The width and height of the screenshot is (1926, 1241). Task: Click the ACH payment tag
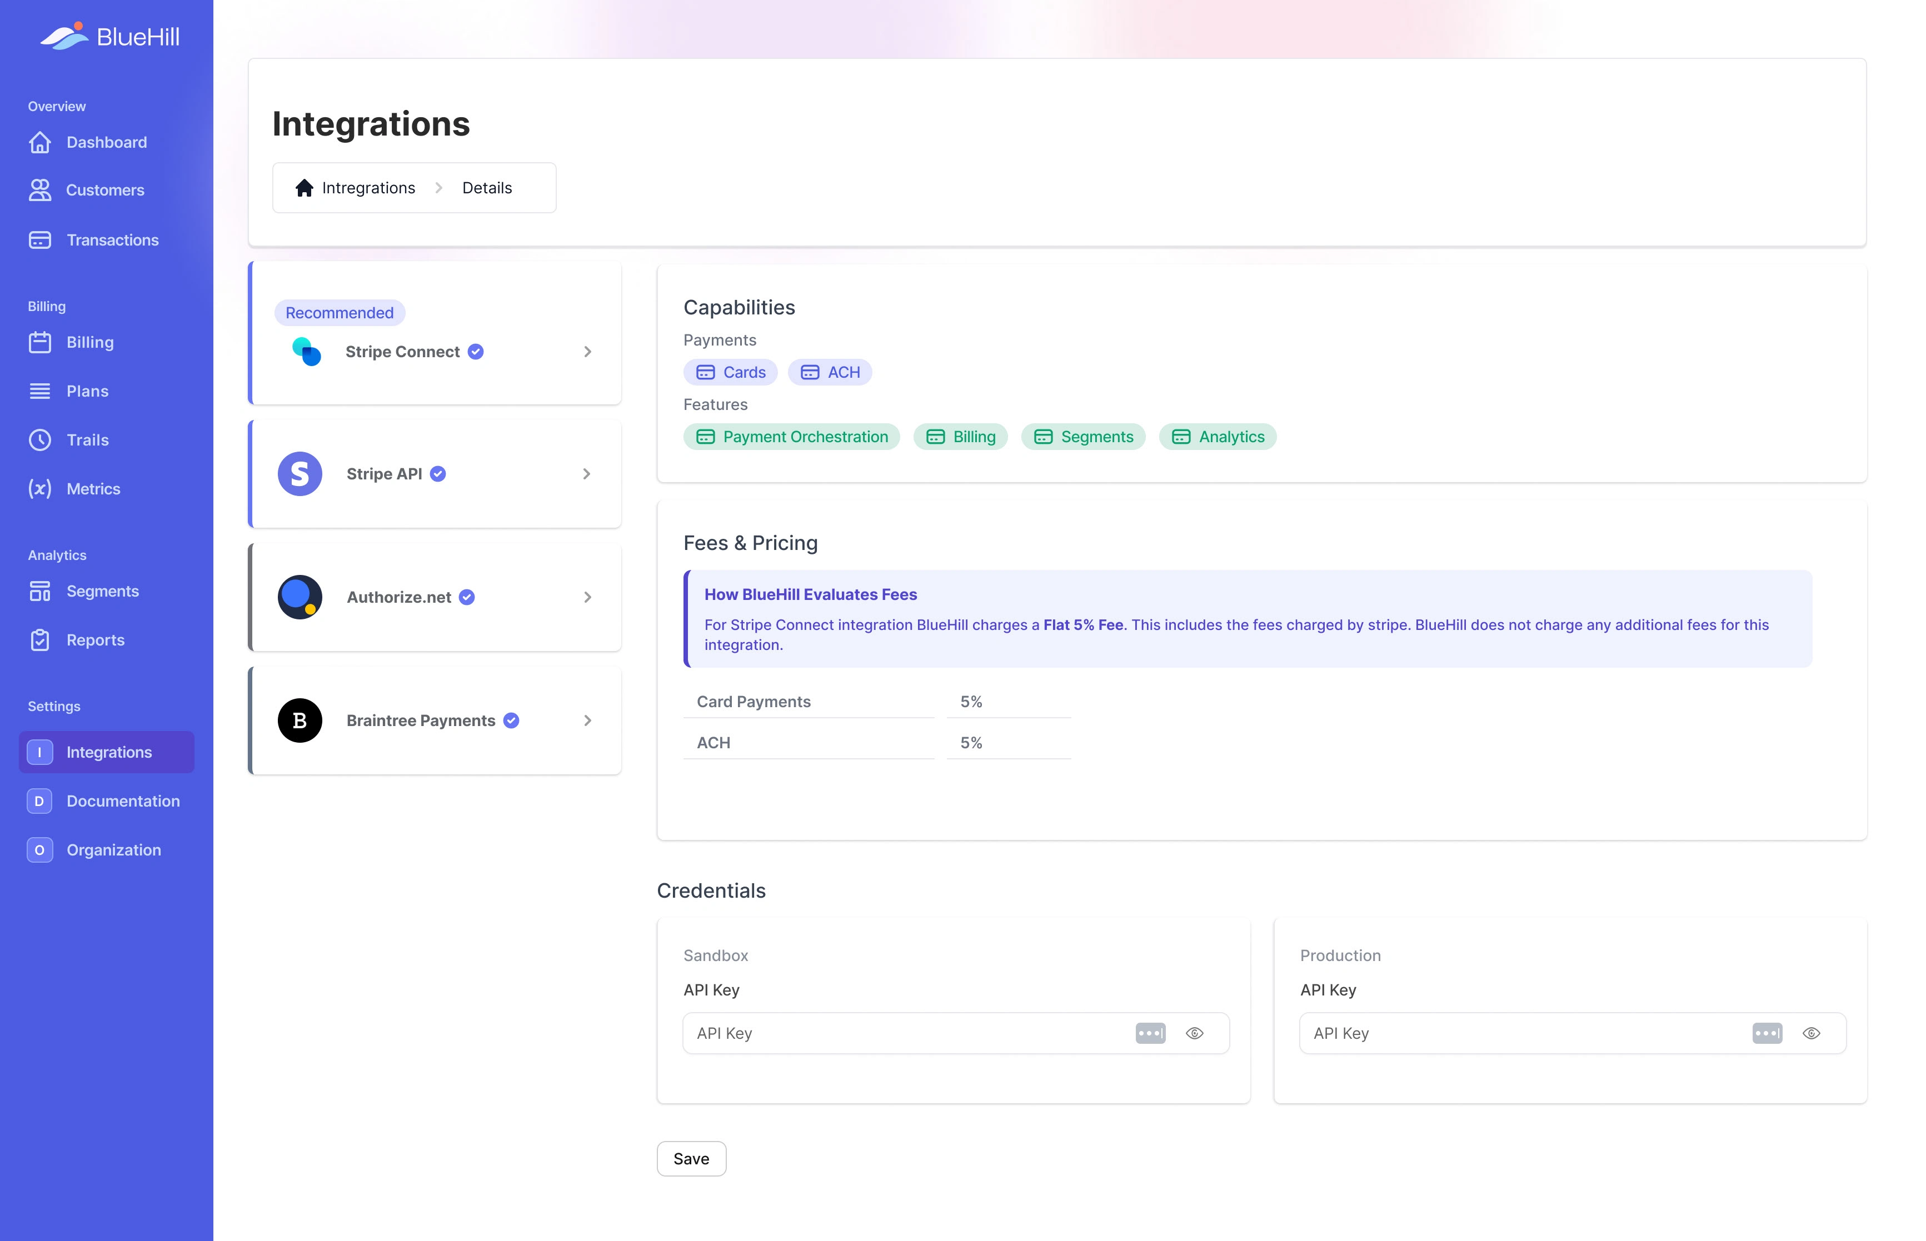(x=829, y=372)
